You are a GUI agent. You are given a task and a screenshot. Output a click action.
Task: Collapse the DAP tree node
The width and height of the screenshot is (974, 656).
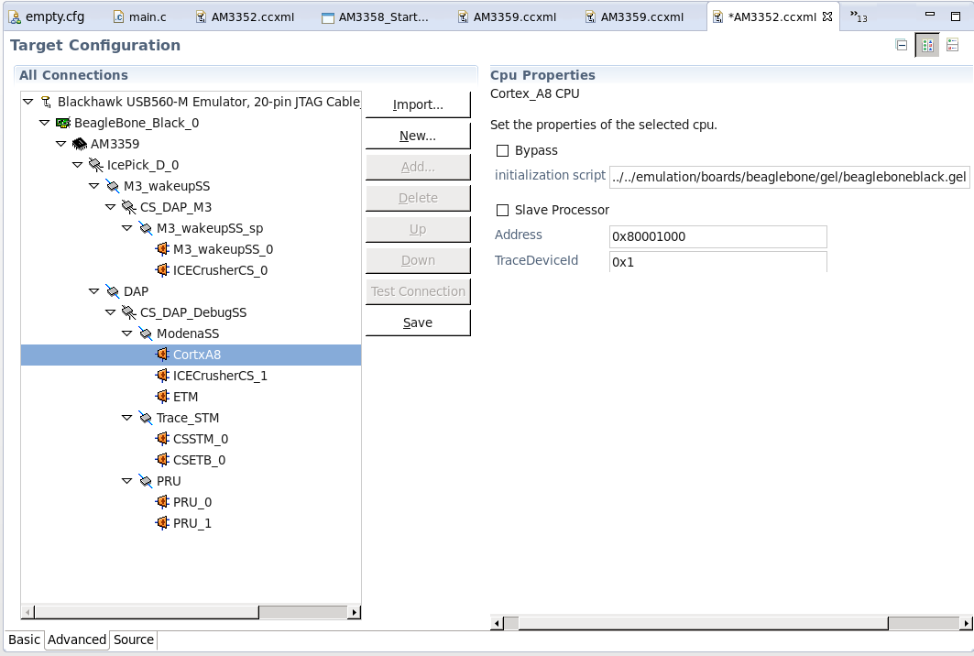point(94,291)
